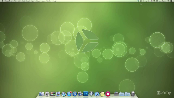Open the Applications folder in dock

(122, 94)
